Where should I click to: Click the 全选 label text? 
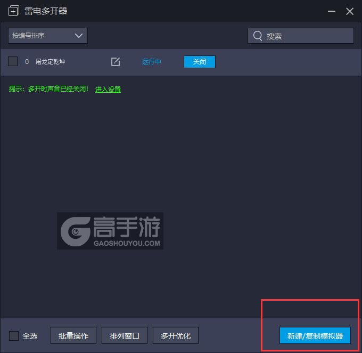[30, 335]
